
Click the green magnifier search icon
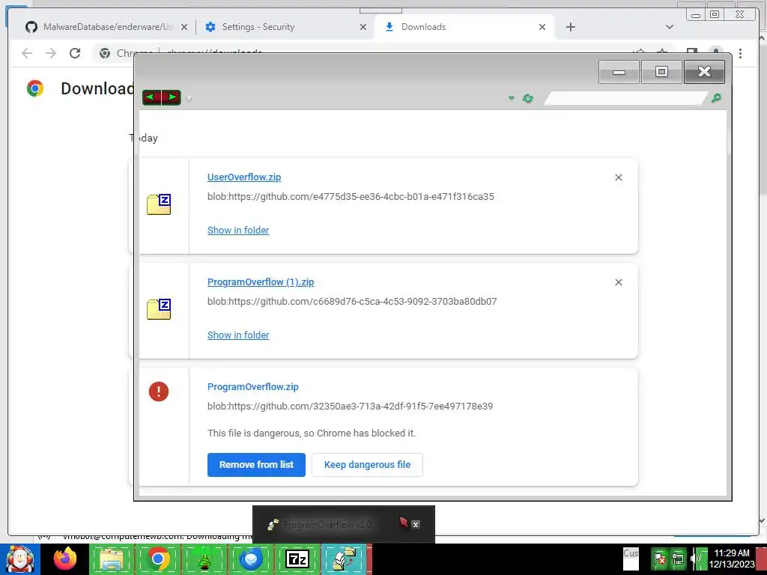click(x=716, y=98)
